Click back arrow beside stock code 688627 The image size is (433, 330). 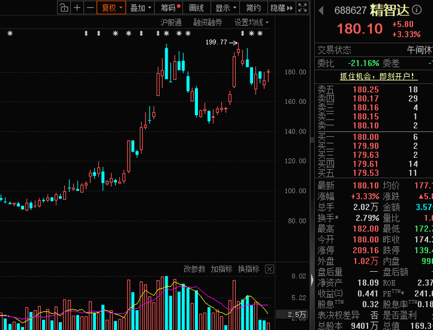pyautogui.click(x=321, y=11)
